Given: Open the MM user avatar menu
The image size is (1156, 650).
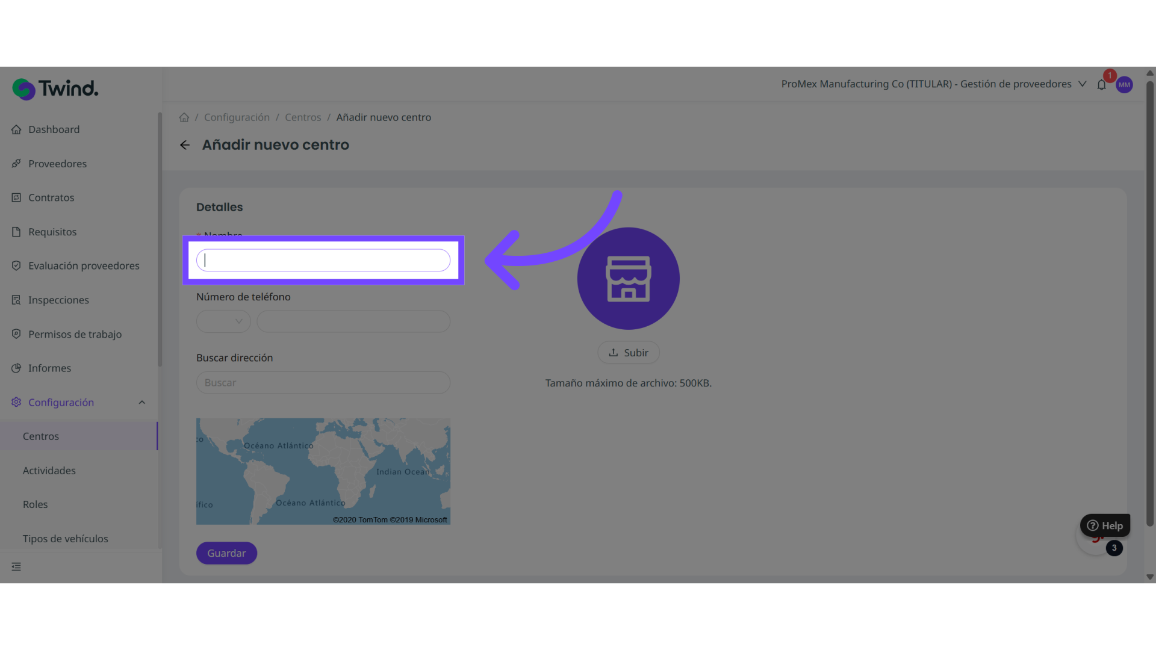Looking at the screenshot, I should 1124,85.
